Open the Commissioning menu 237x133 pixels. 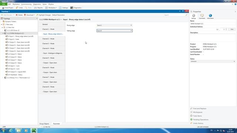(26, 4)
